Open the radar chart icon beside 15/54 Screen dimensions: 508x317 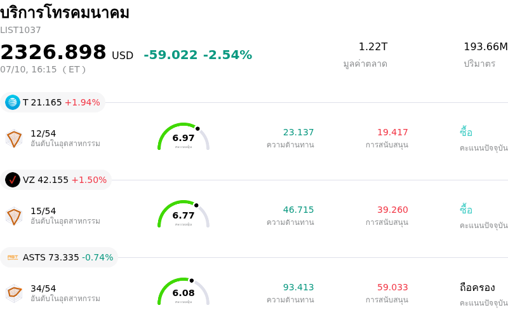(14, 216)
